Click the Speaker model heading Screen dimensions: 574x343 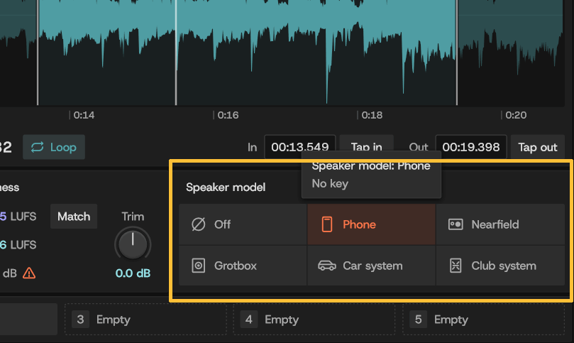(226, 187)
